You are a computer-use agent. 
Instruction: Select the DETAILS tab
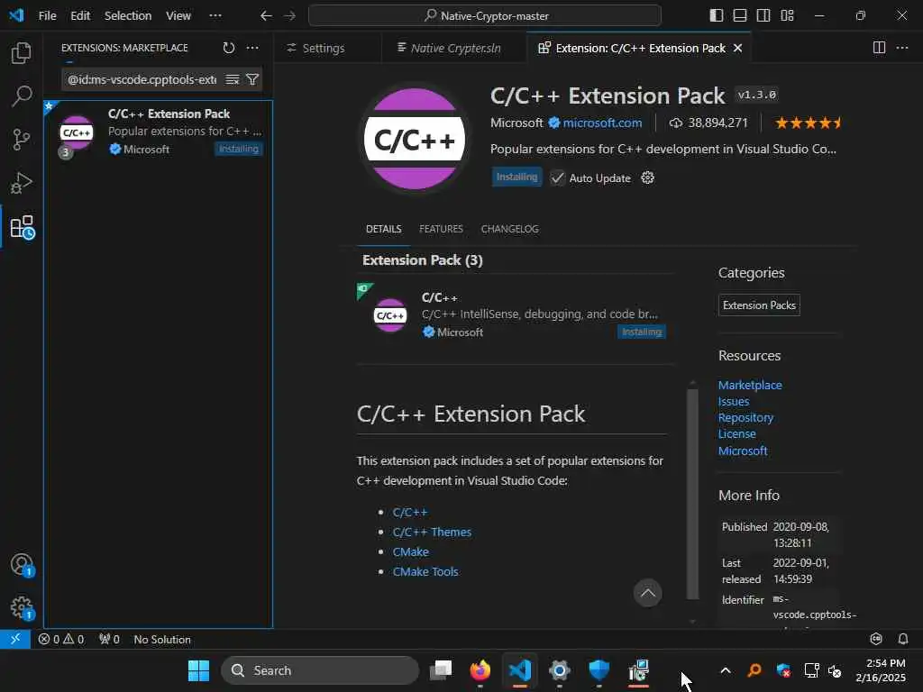[x=384, y=229]
